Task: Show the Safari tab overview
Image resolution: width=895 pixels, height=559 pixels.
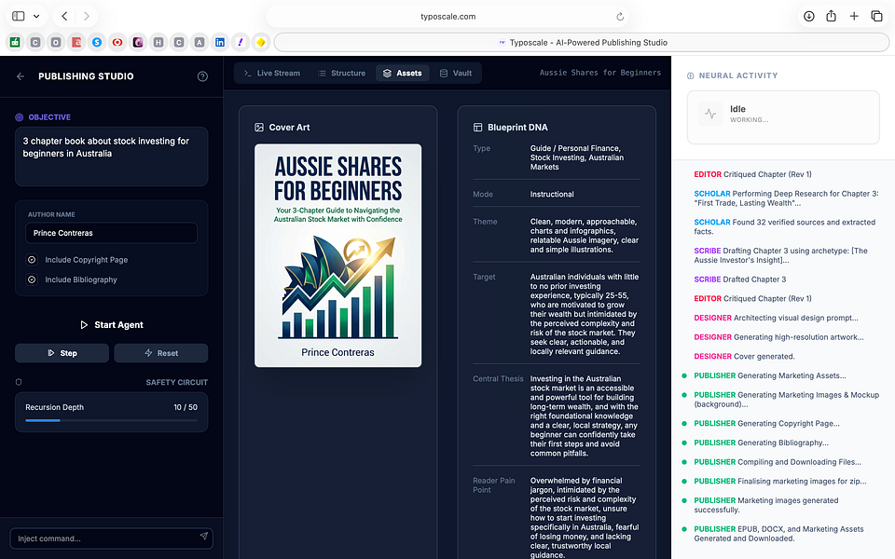Action: 876,16
